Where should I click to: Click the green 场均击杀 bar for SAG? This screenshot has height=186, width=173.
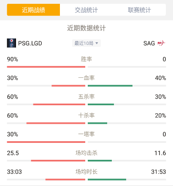click(100, 161)
